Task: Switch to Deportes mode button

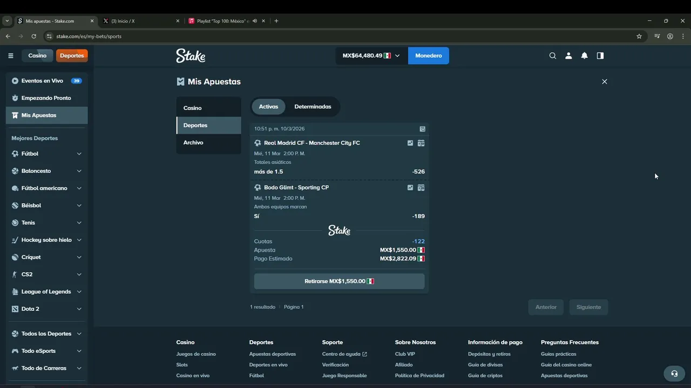Action: (72, 56)
